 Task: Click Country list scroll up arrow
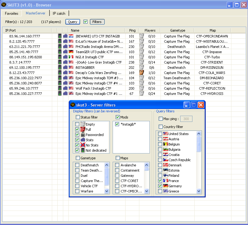point(199,134)
